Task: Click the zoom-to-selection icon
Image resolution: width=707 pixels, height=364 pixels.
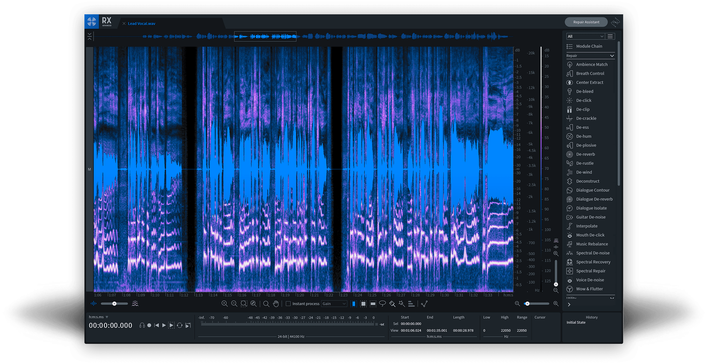Action: [x=244, y=304]
